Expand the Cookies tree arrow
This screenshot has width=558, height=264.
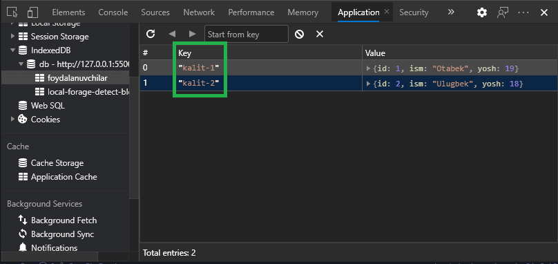[x=13, y=119]
